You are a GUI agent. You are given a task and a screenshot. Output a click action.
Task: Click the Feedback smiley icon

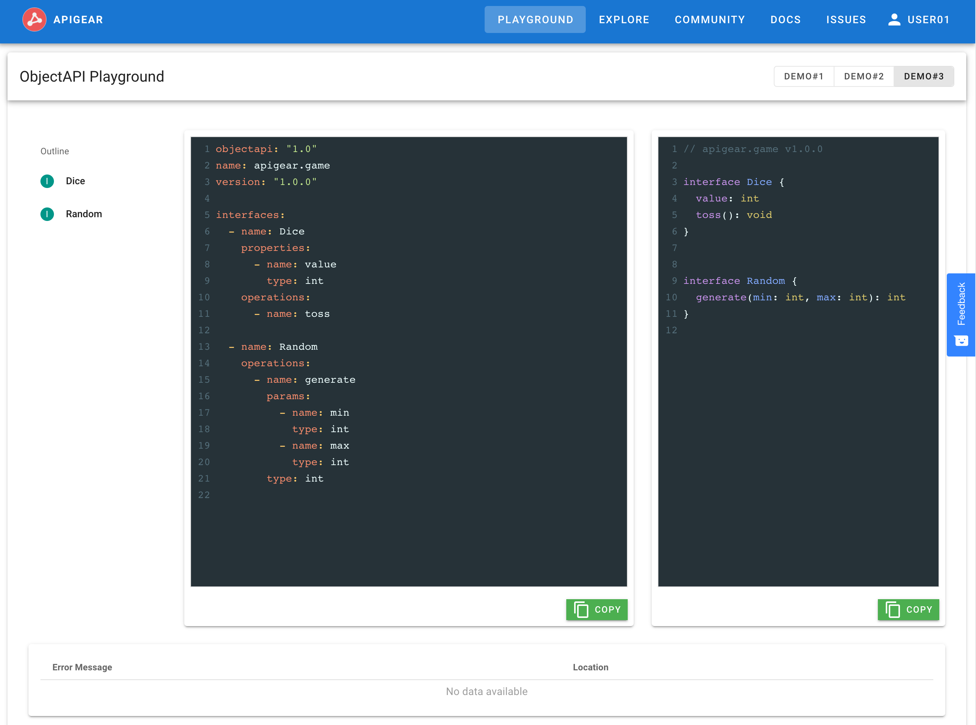[961, 340]
